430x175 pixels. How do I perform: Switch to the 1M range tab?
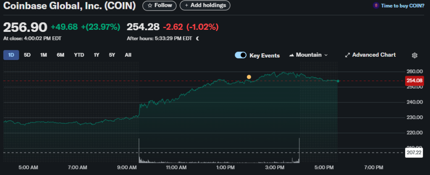[44, 55]
